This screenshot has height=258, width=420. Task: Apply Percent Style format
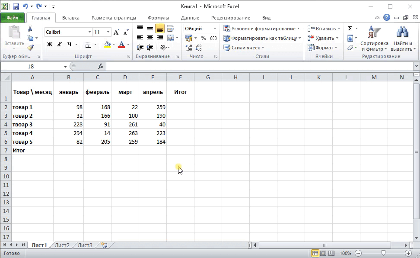[x=204, y=38]
